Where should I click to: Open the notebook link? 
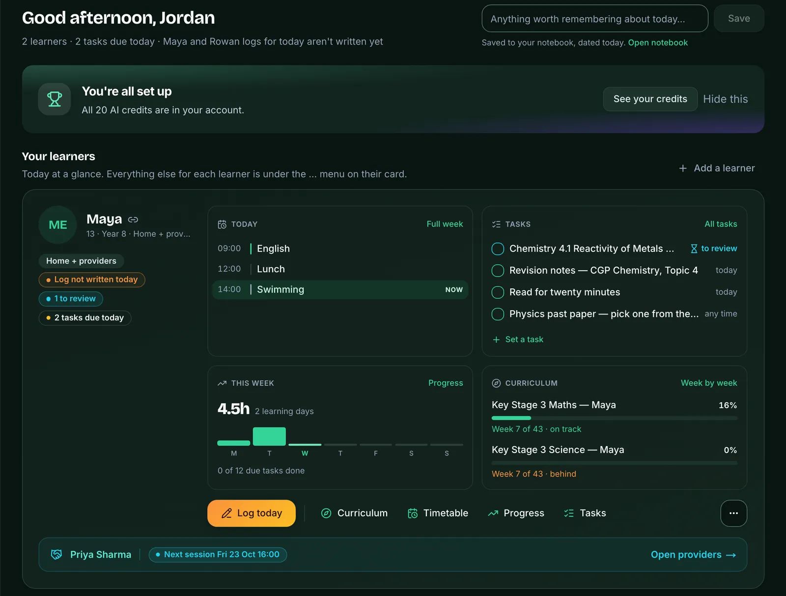pyautogui.click(x=658, y=43)
